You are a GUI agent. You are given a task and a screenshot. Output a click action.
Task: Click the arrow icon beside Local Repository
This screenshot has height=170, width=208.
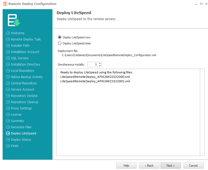click(x=8, y=71)
